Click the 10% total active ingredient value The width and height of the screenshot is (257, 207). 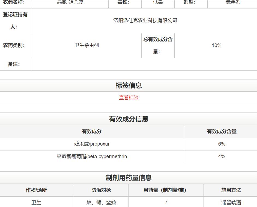coord(216,46)
